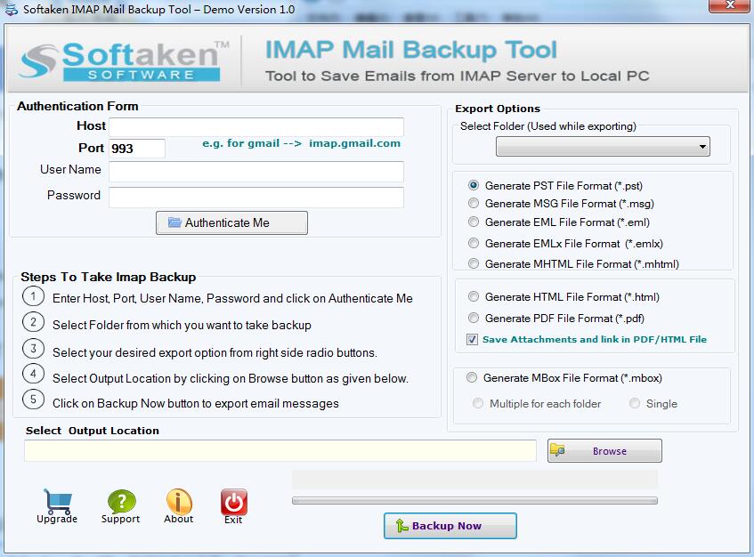754x557 pixels.
Task: Close the window with X button
Action: click(729, 5)
